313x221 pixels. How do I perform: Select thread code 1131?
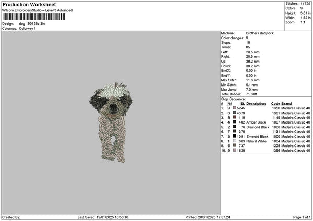click(x=276, y=132)
